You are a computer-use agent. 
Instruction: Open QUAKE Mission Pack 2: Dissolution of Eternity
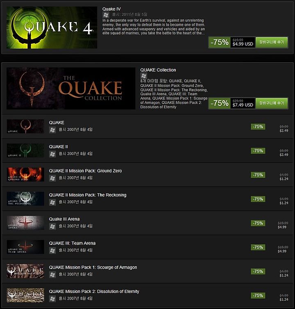(x=94, y=291)
